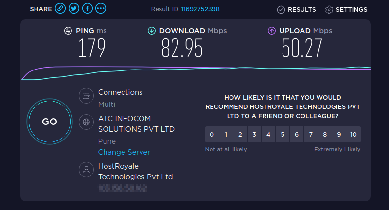Click the Ping icon
Viewport: 389px width, 210px height.
(68, 31)
